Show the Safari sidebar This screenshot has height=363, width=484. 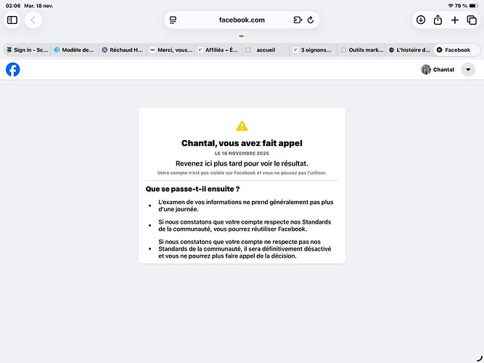(x=12, y=20)
